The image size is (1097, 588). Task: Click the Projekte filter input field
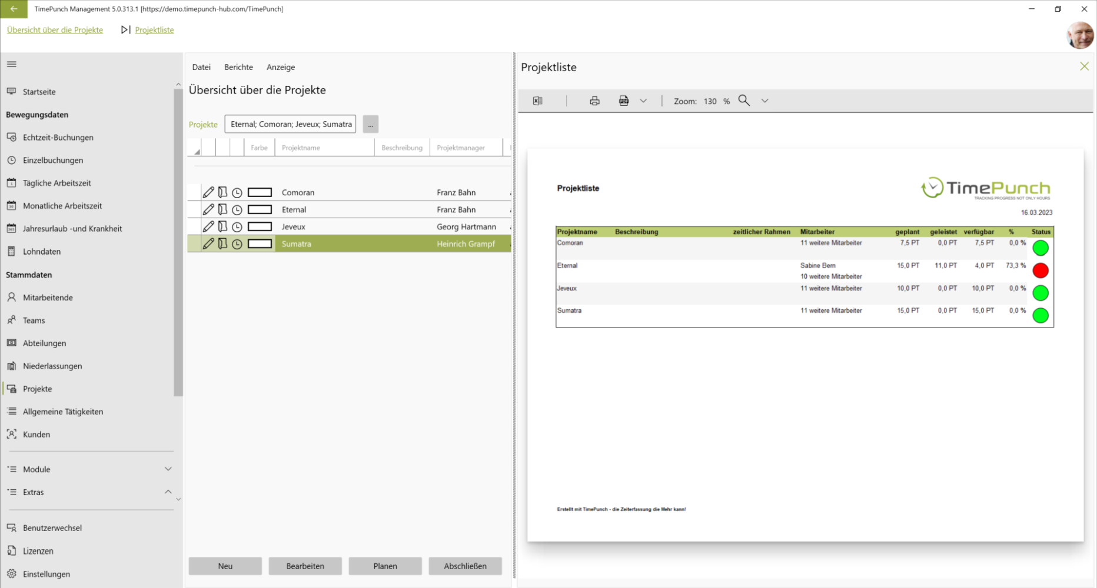coord(291,124)
